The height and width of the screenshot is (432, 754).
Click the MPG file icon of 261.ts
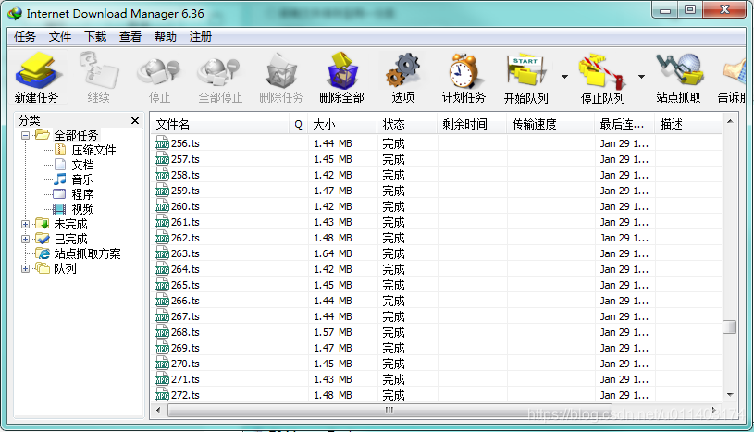click(162, 222)
